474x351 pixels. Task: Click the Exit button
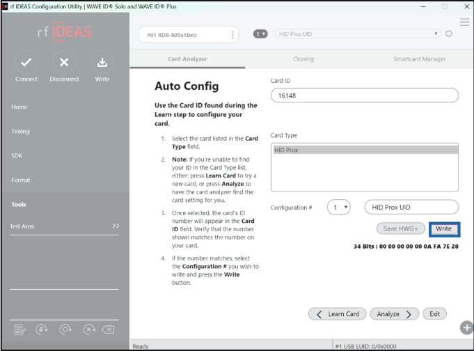[x=435, y=314]
